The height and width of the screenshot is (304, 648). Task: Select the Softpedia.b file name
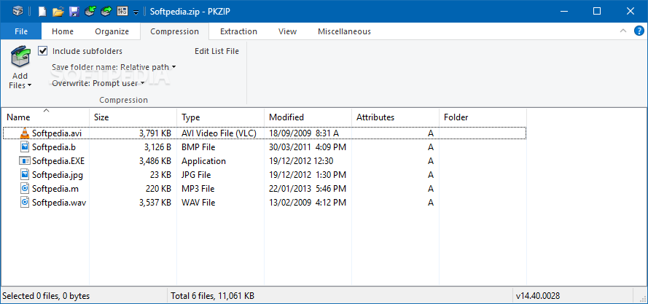[54, 147]
